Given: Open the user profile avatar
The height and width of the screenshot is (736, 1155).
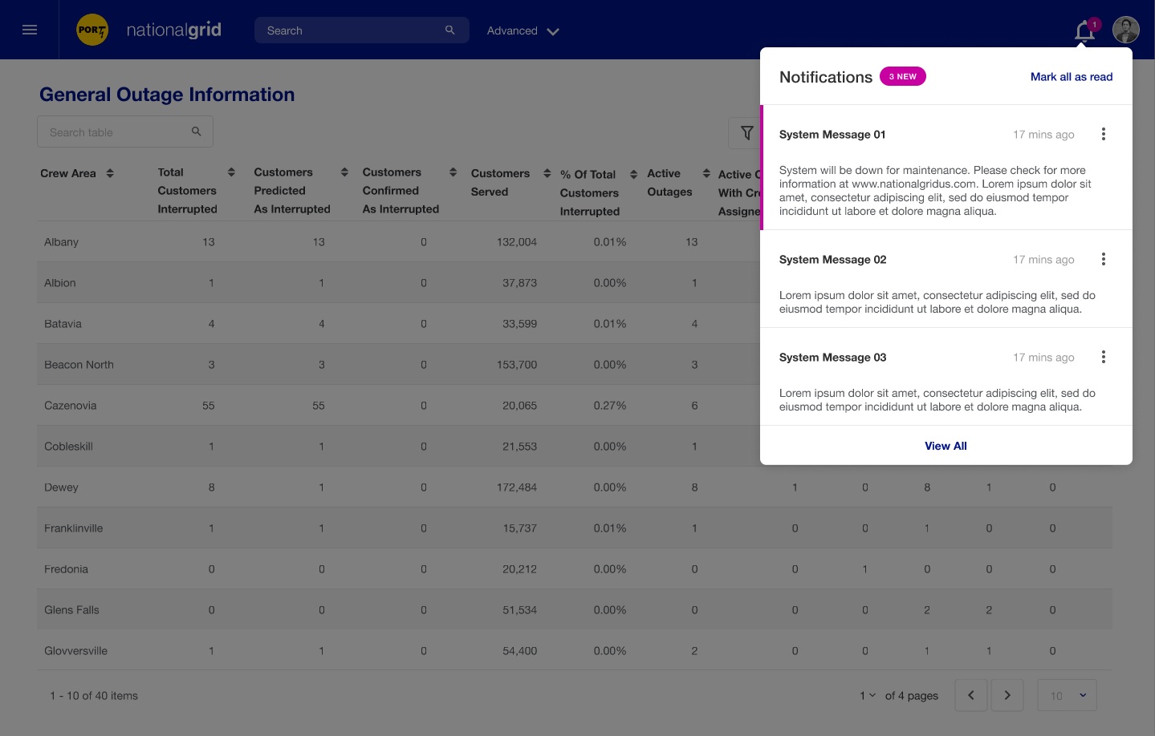Looking at the screenshot, I should pos(1125,30).
